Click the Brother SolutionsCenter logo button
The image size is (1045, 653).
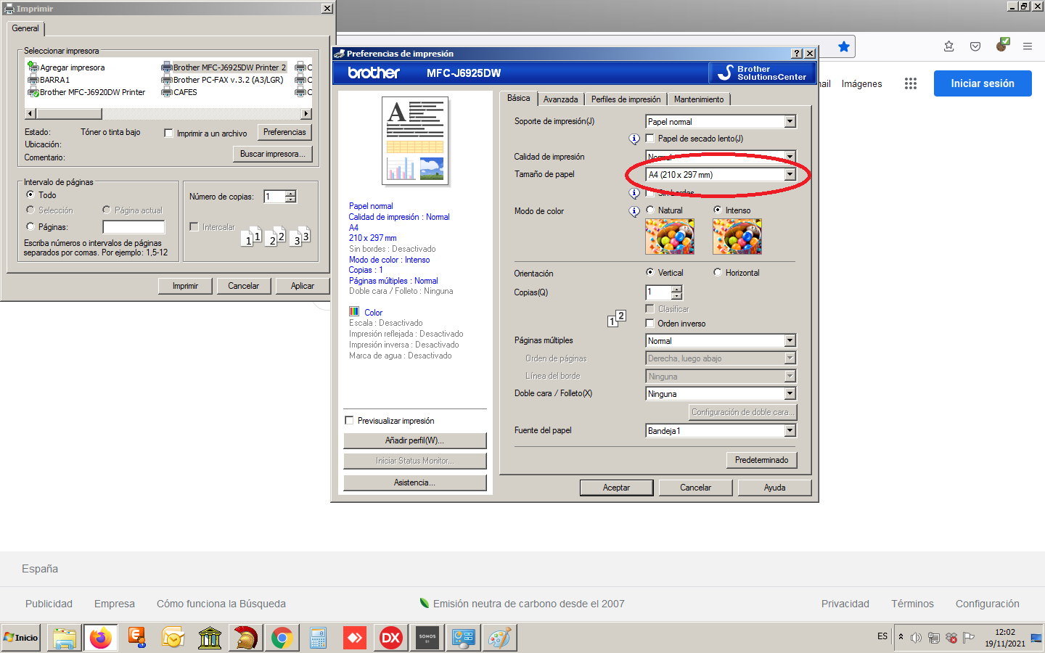762,73
